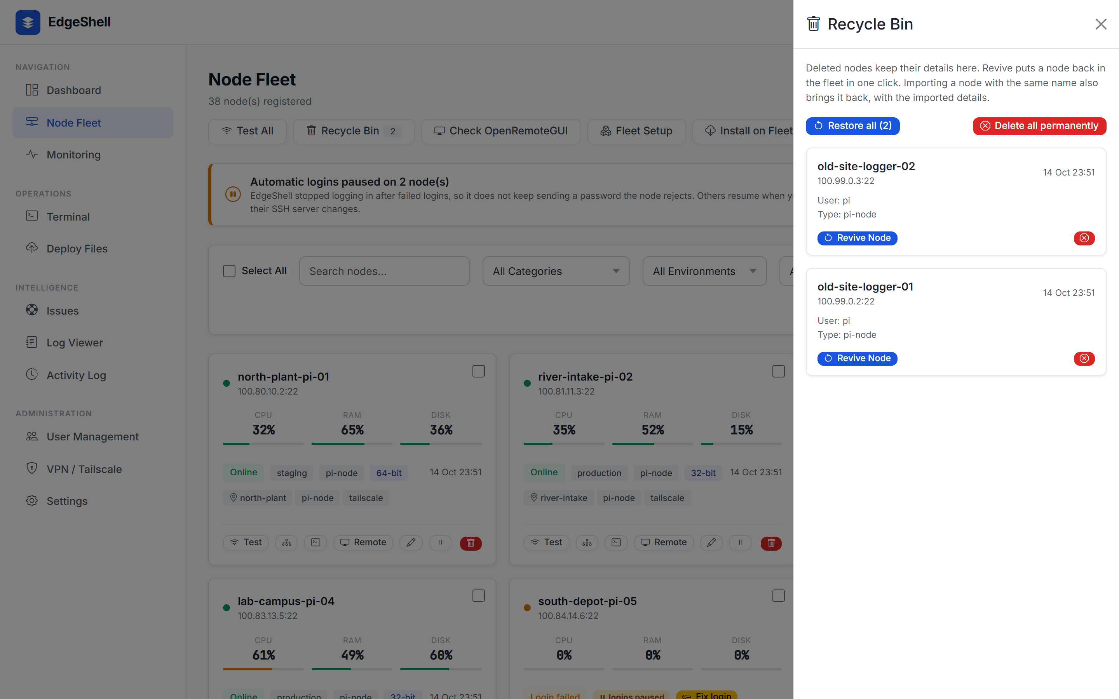The height and width of the screenshot is (699, 1119).
Task: Open the All Categories dropdown
Action: (556, 271)
